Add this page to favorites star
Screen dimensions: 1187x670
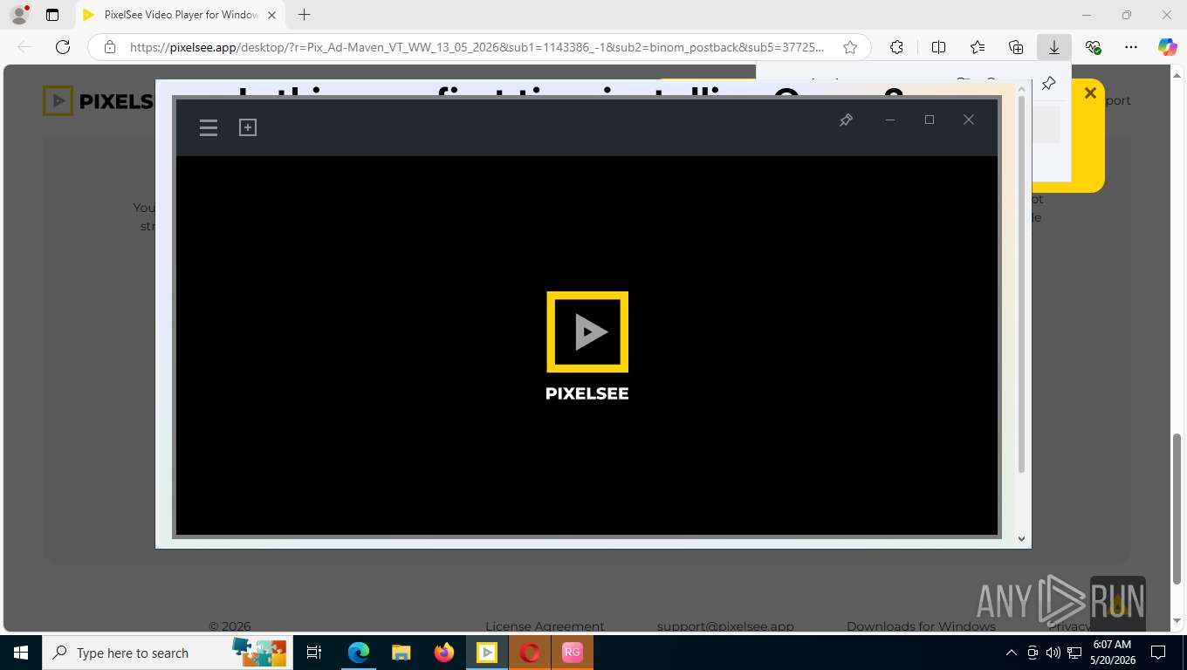850,47
